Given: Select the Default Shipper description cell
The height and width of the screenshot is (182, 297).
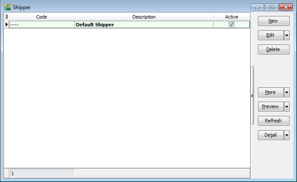Looking at the screenshot, I should pyautogui.click(x=144, y=25).
